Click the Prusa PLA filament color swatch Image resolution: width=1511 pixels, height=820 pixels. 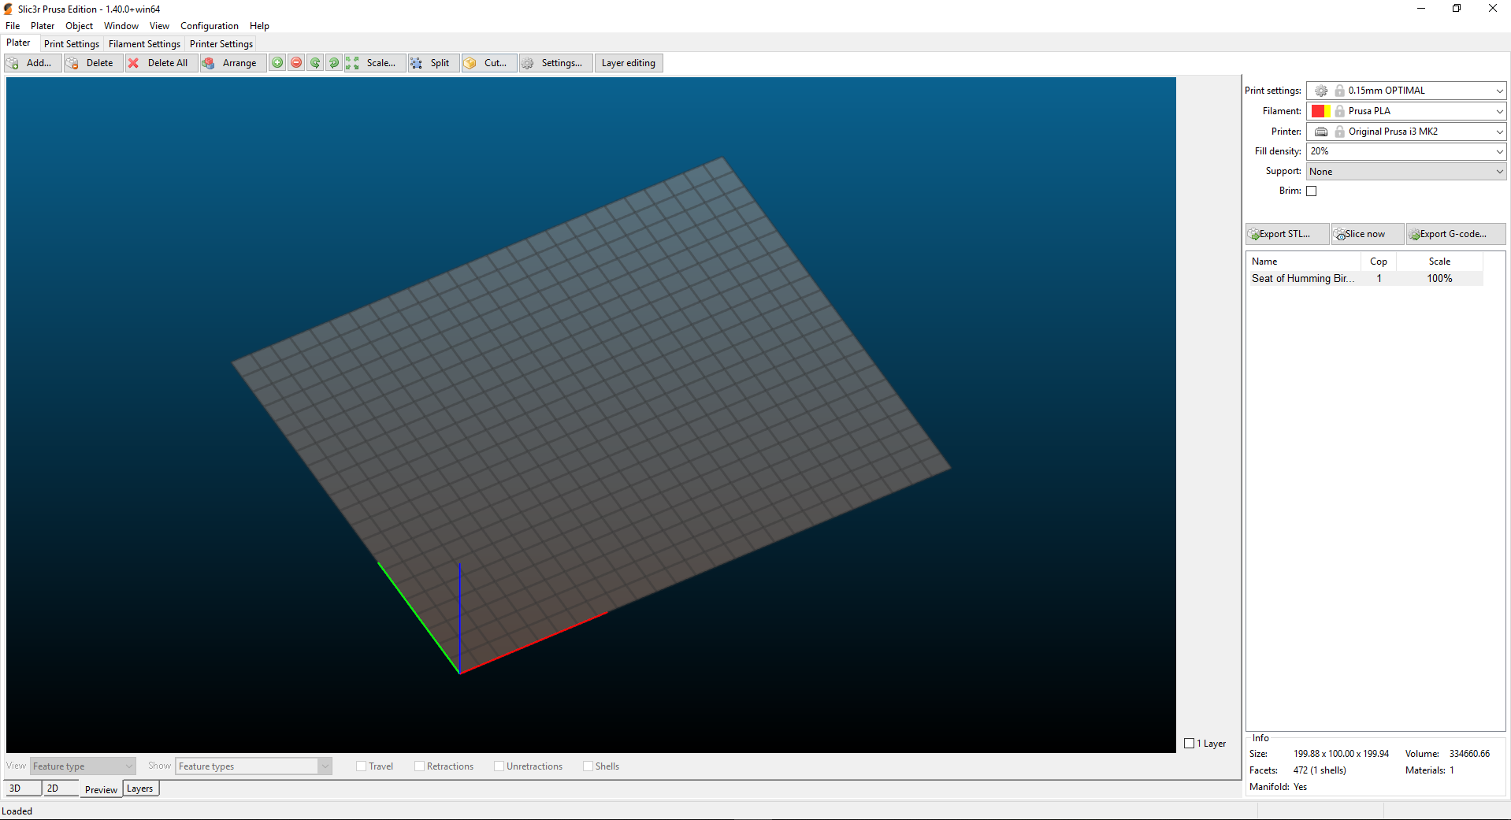pos(1322,110)
